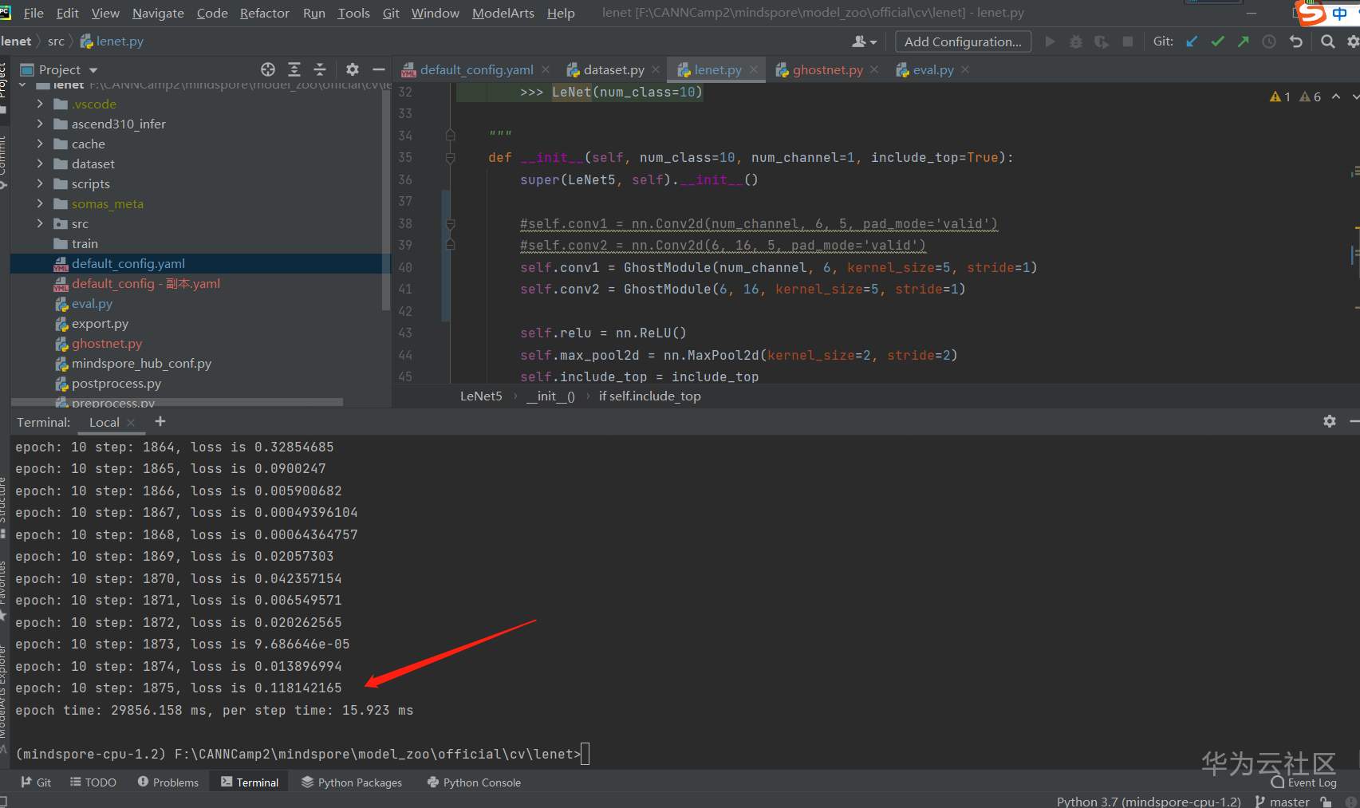Click the Git update project arrow icon
Screen dimensions: 1360x808
tap(1192, 41)
